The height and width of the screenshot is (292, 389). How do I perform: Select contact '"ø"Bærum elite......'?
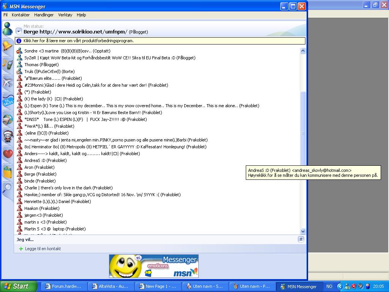53,78
